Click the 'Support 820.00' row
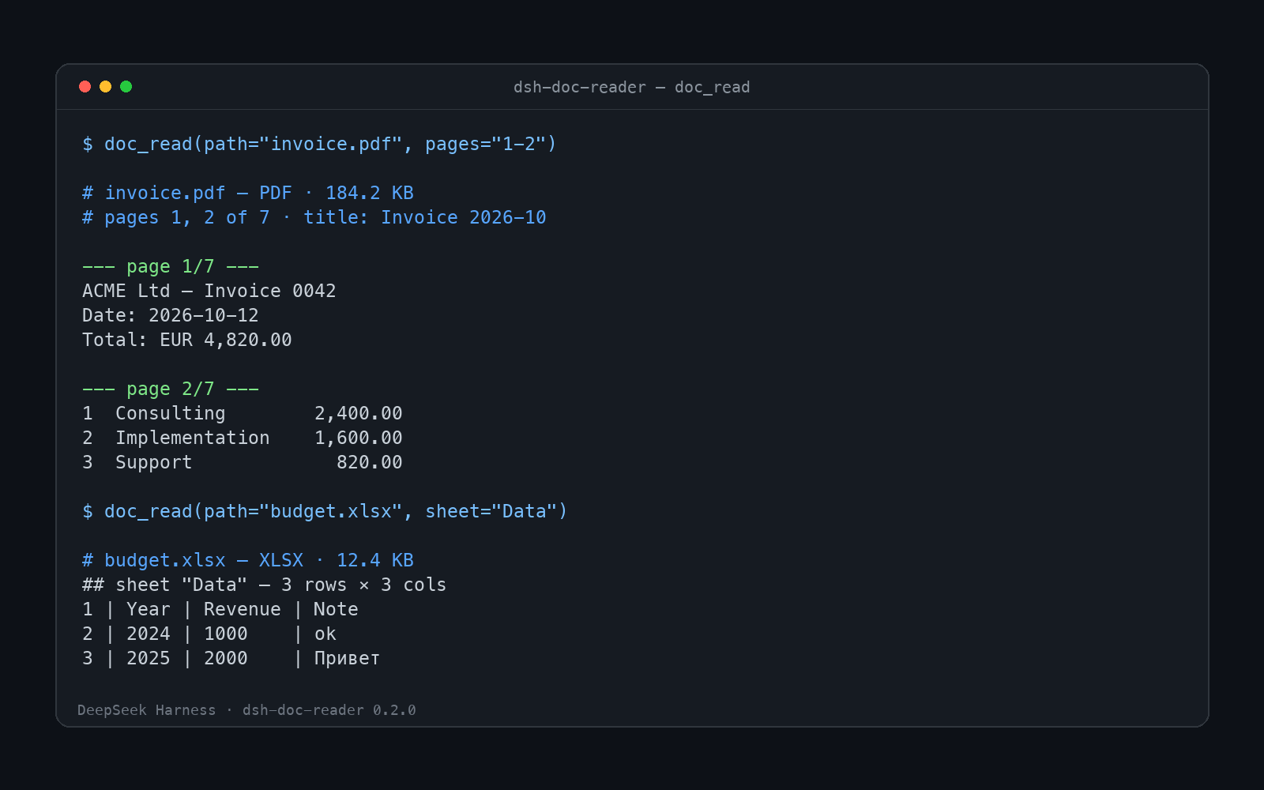 [x=243, y=462]
